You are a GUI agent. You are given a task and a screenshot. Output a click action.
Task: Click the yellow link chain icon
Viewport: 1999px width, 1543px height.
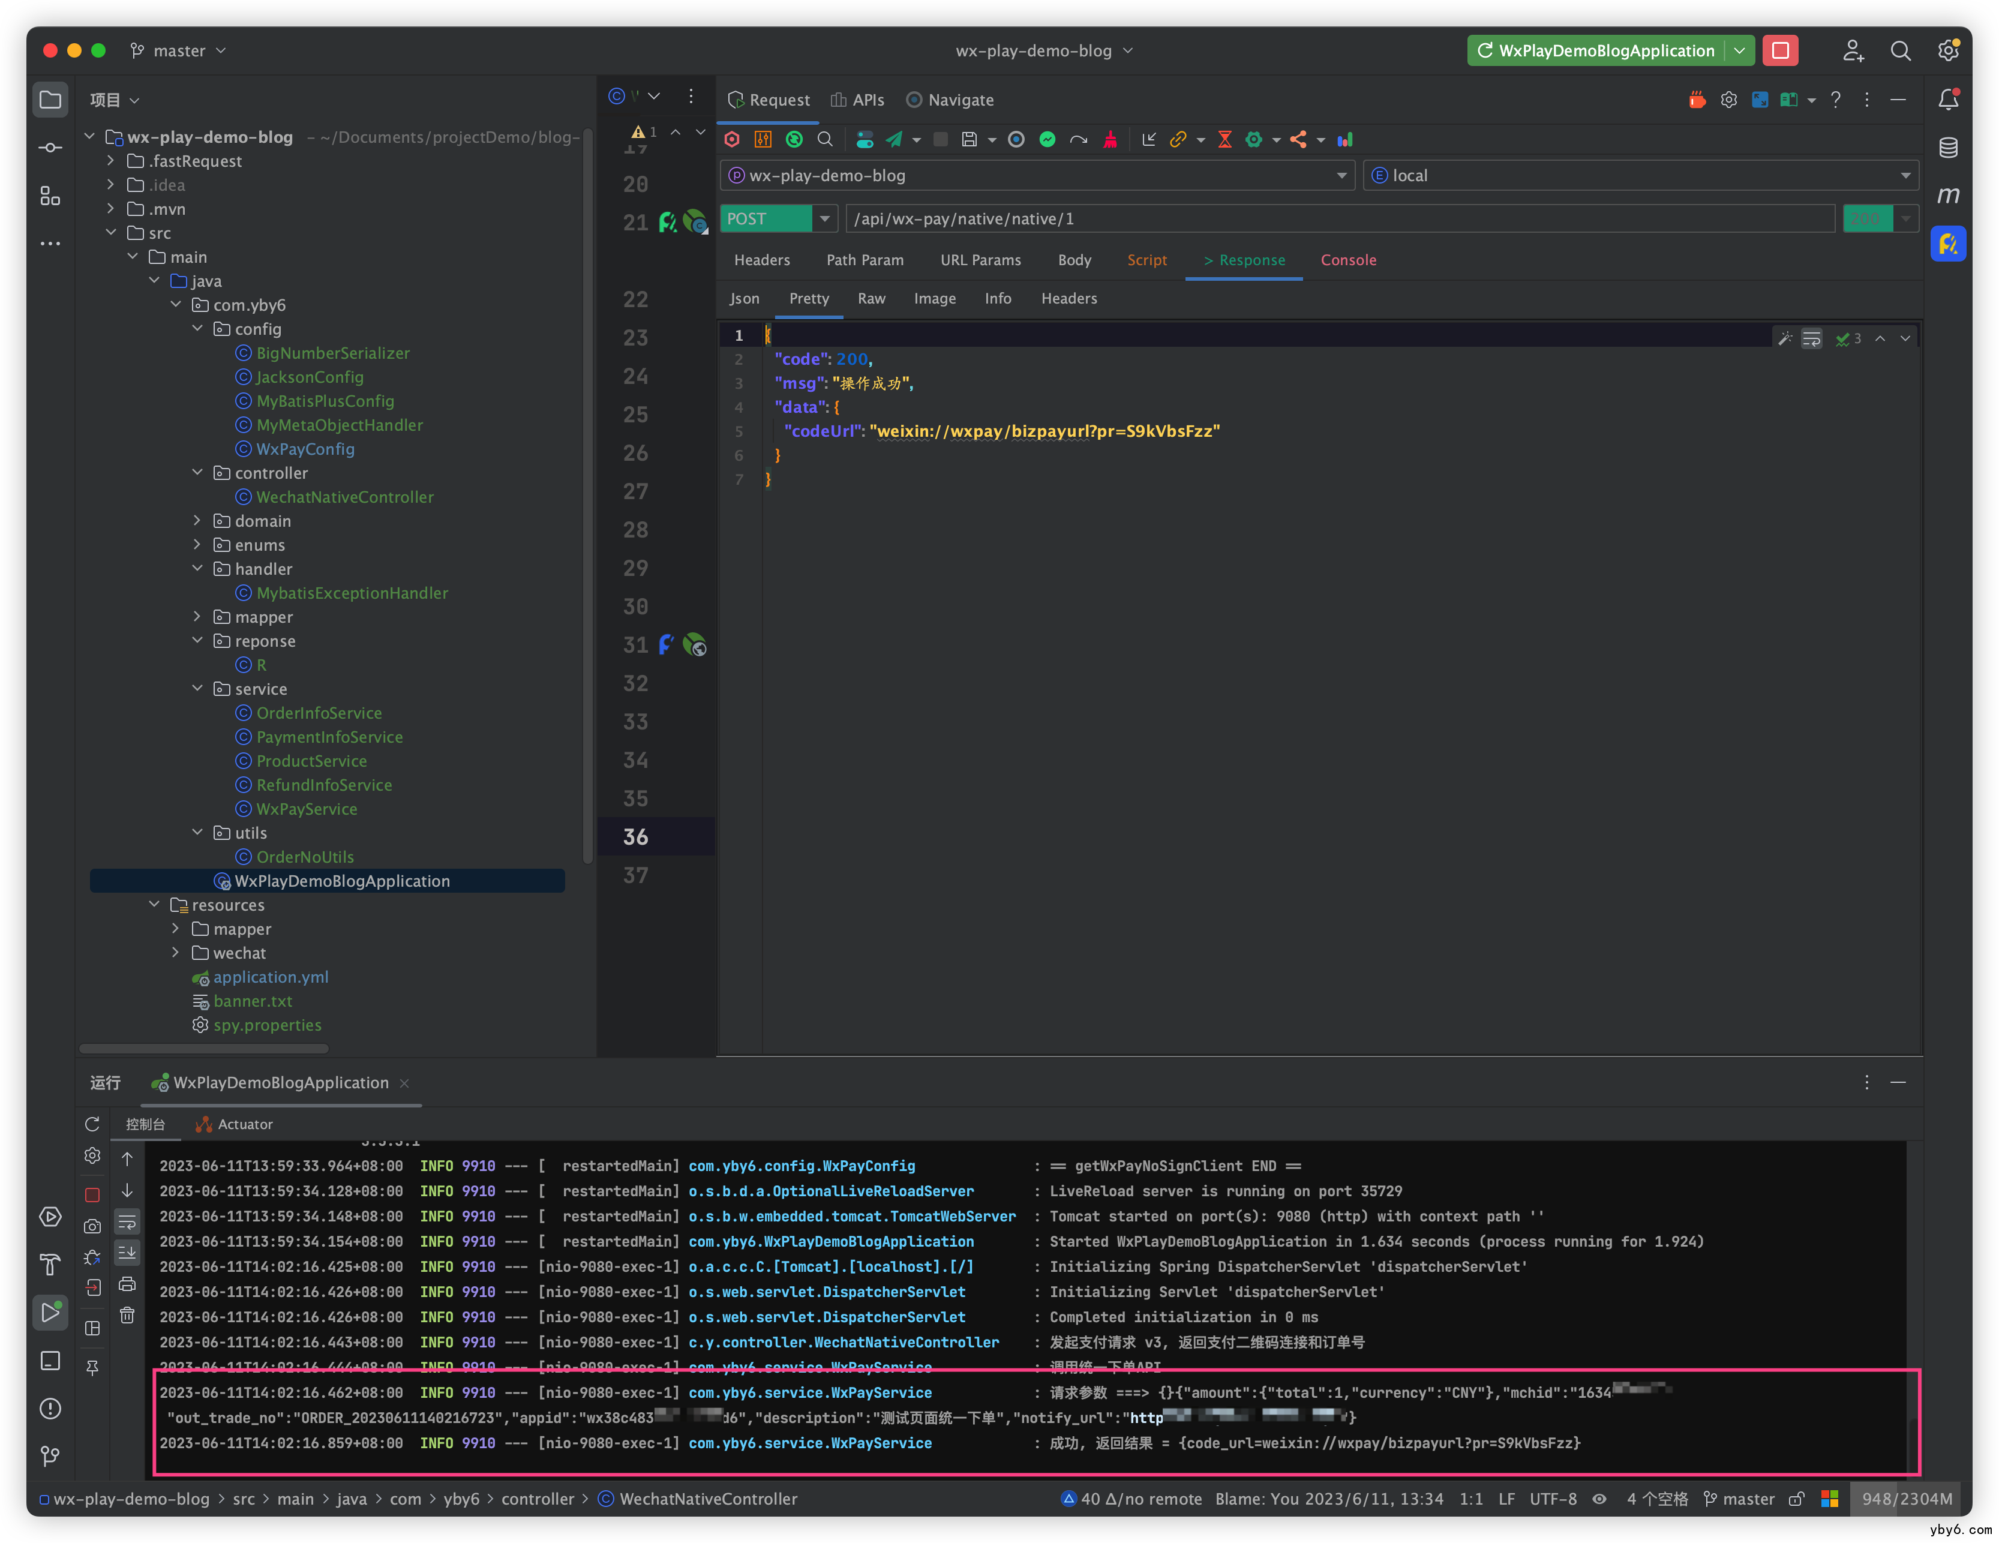(1178, 139)
